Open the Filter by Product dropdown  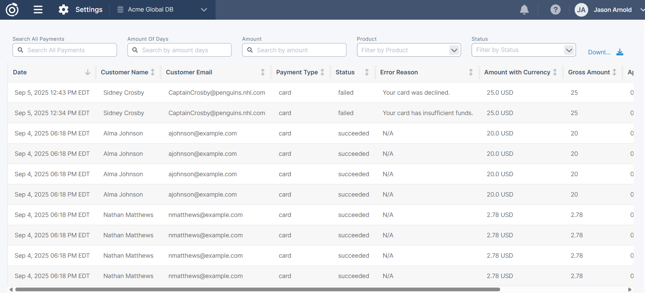coord(454,50)
